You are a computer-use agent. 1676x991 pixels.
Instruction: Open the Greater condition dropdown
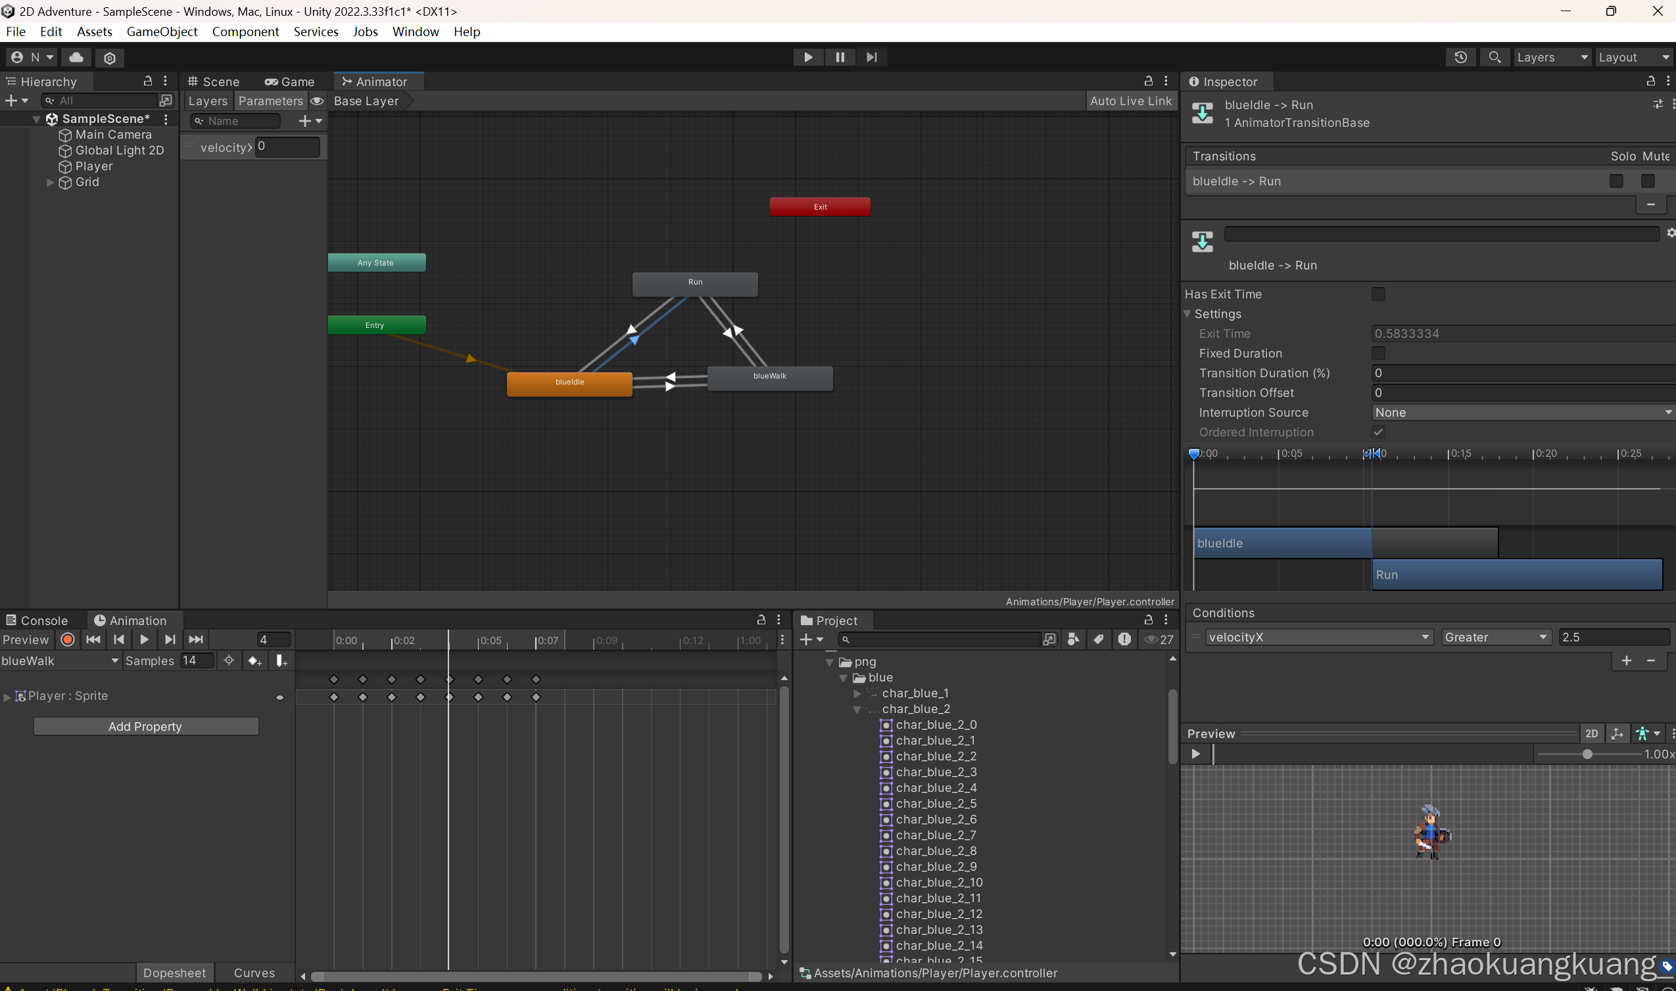click(1495, 637)
